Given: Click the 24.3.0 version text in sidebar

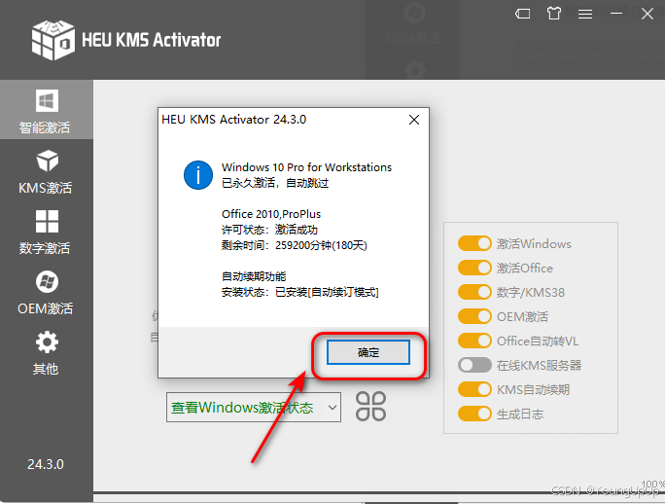Looking at the screenshot, I should [46, 464].
